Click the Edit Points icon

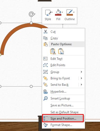point(46,65)
